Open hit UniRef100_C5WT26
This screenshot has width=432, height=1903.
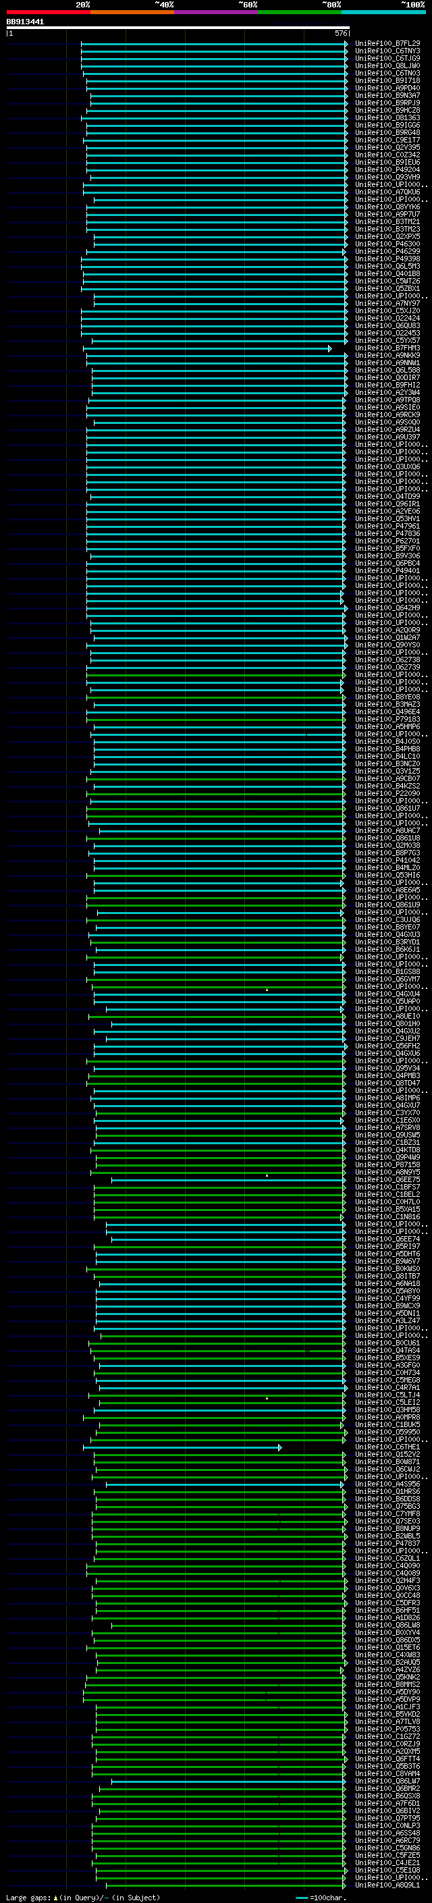(387, 282)
